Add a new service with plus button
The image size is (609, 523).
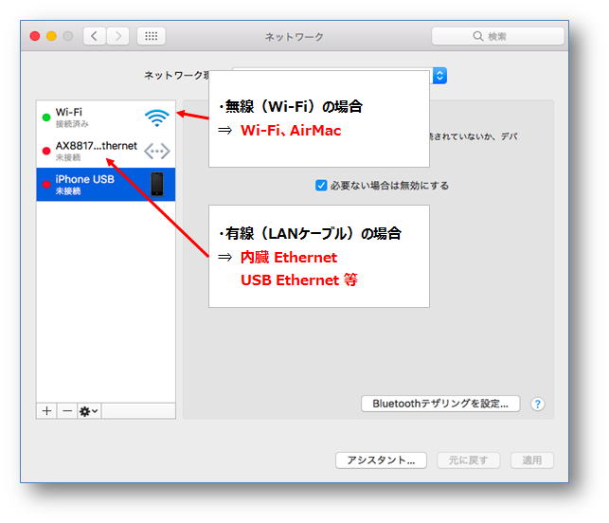(46, 410)
